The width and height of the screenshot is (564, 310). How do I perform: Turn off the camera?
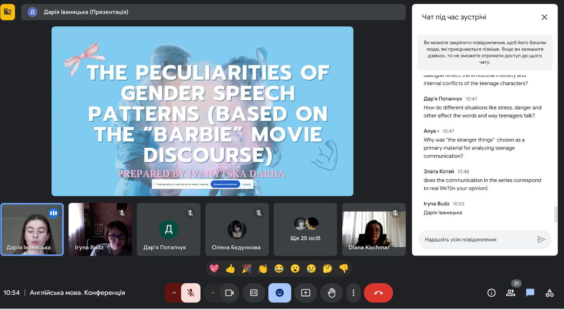[x=229, y=293]
